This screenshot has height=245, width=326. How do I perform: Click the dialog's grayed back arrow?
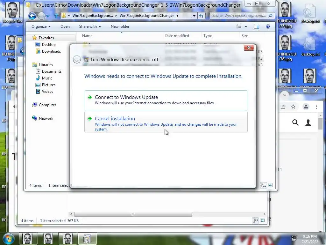(x=77, y=60)
